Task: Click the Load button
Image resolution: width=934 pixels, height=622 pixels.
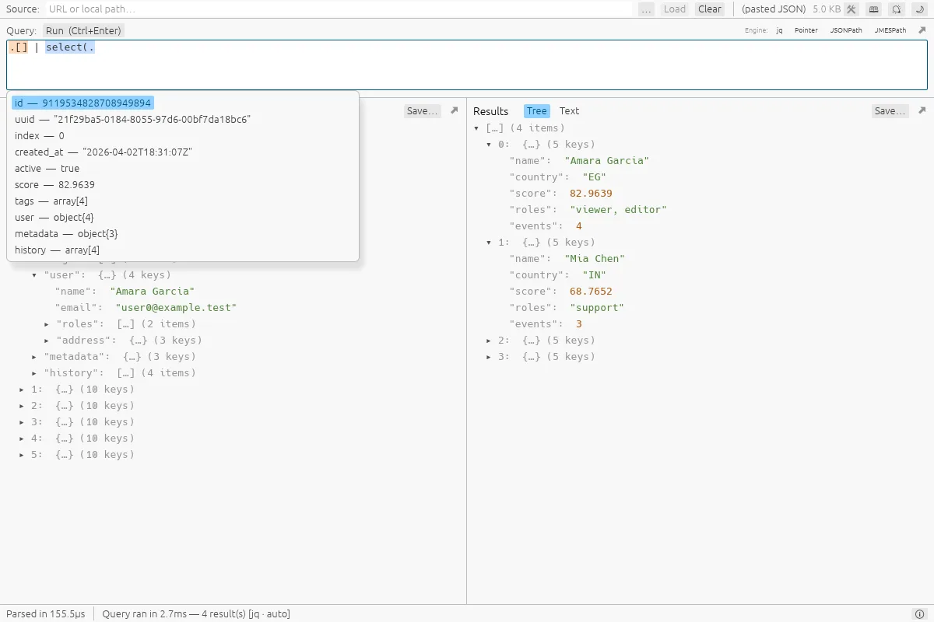Action: [x=674, y=9]
